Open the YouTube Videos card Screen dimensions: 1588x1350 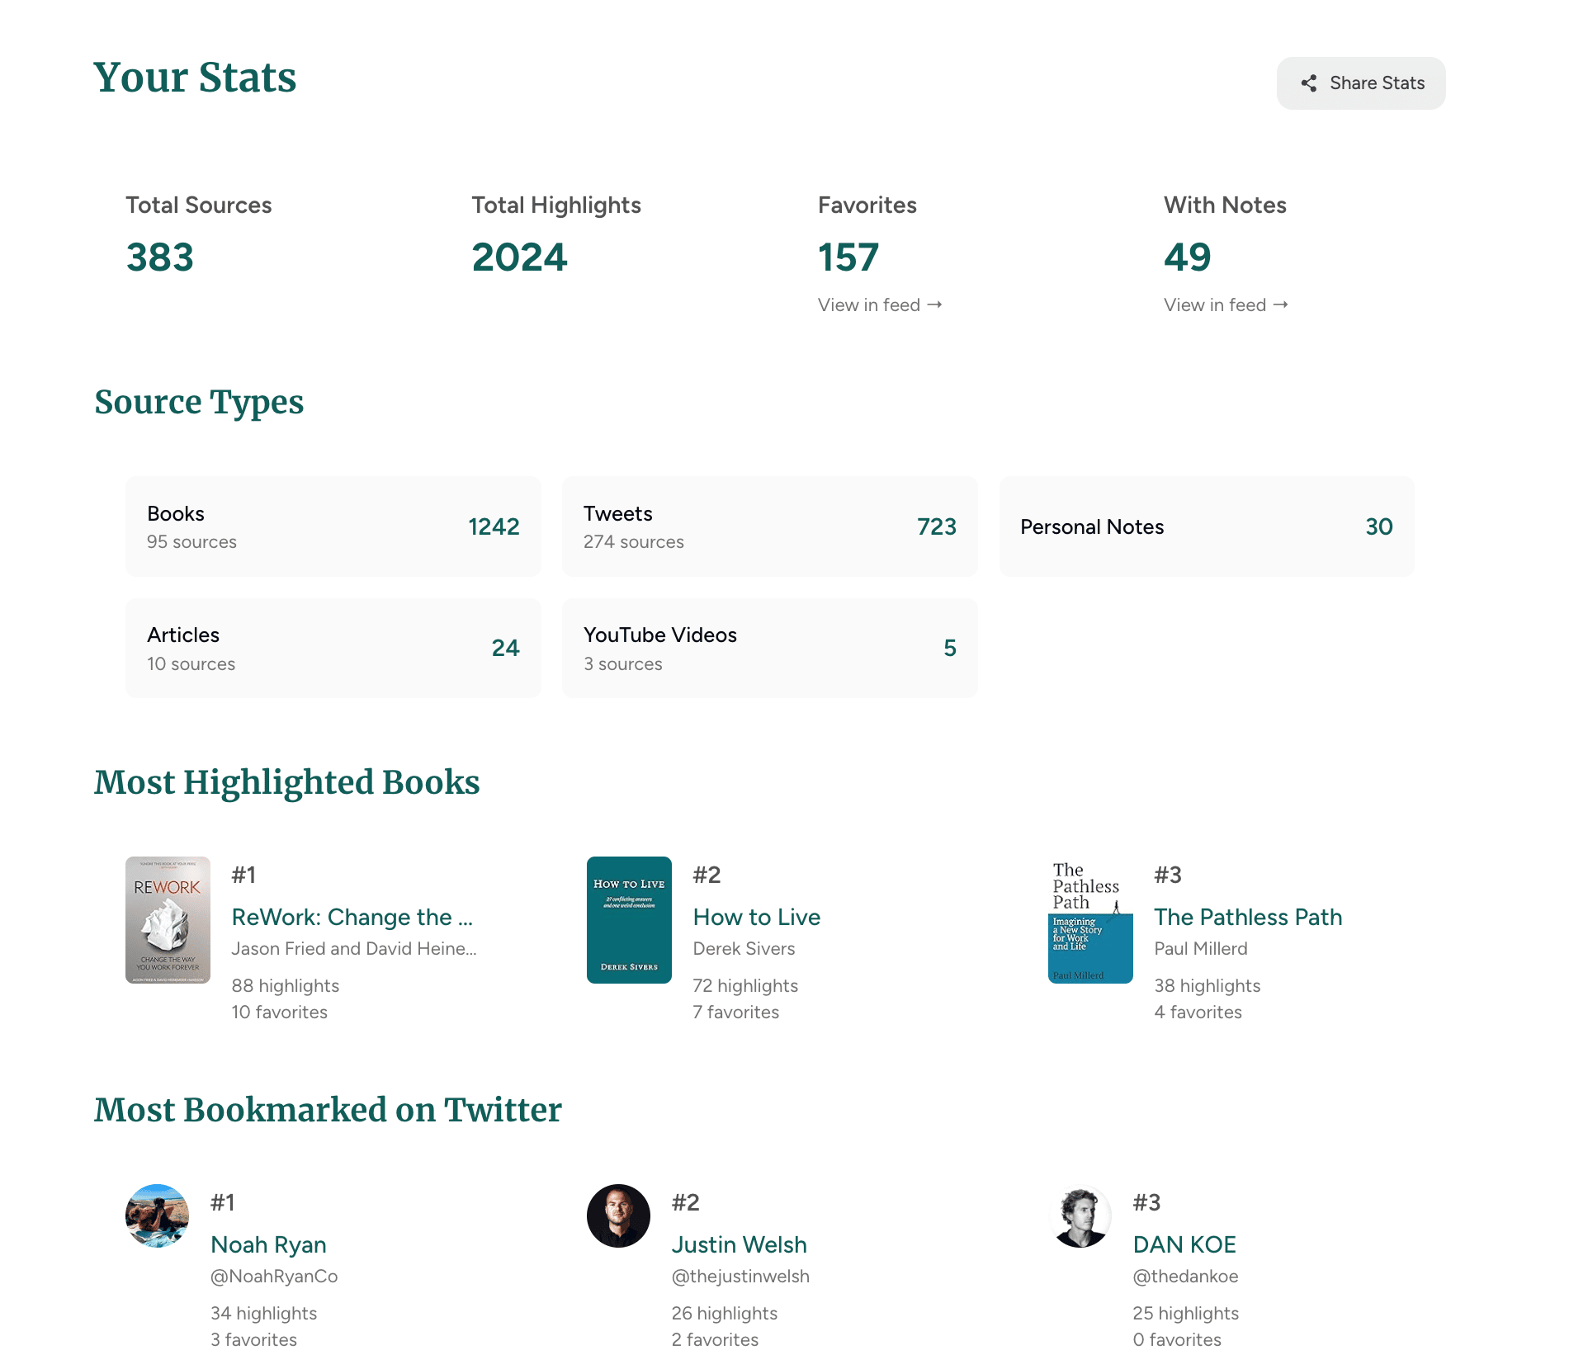(x=769, y=649)
